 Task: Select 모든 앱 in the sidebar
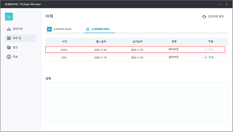pos(21,38)
